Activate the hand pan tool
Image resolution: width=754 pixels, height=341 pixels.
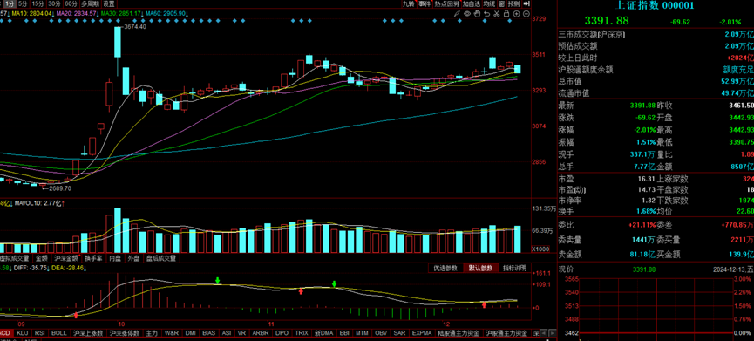point(477,13)
